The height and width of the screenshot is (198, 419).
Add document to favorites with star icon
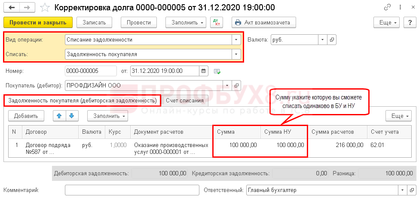pyautogui.click(x=45, y=8)
